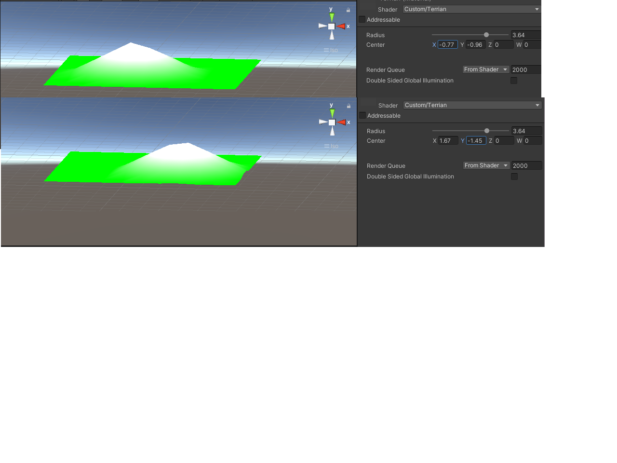Click the Center label in panel with X 1.67

click(x=376, y=141)
